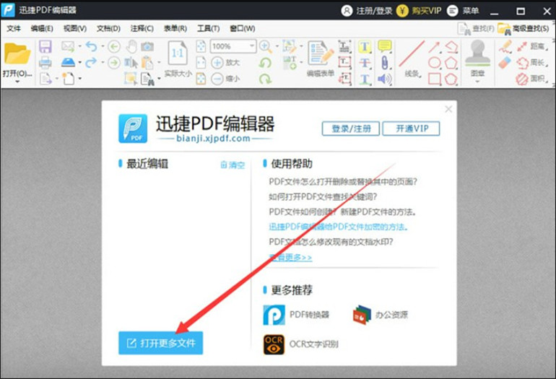This screenshot has width=556, height=379.
Task: Open the 编辑(E) menu
Action: coord(42,28)
